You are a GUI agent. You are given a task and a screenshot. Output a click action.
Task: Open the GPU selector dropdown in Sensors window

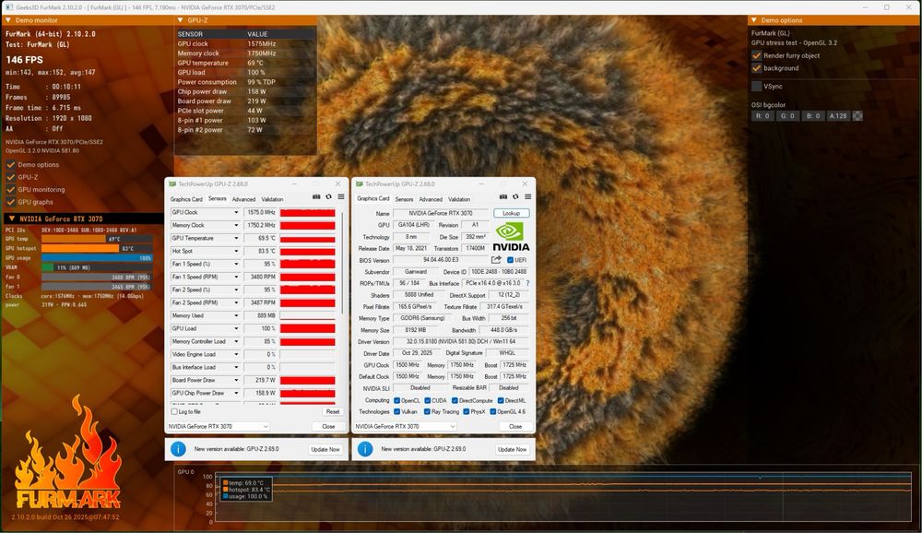tap(219, 427)
